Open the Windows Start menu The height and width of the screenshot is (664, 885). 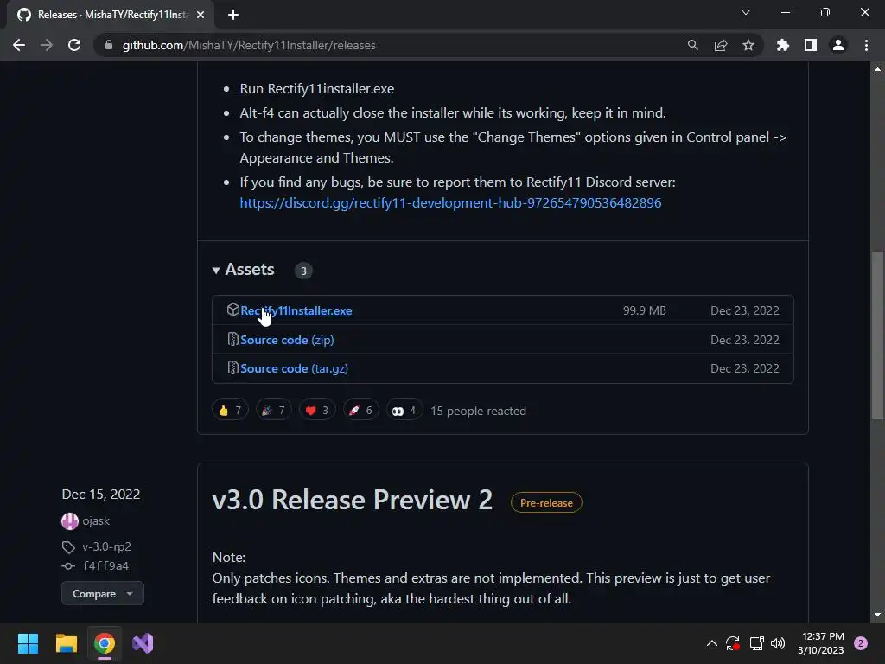tap(28, 643)
